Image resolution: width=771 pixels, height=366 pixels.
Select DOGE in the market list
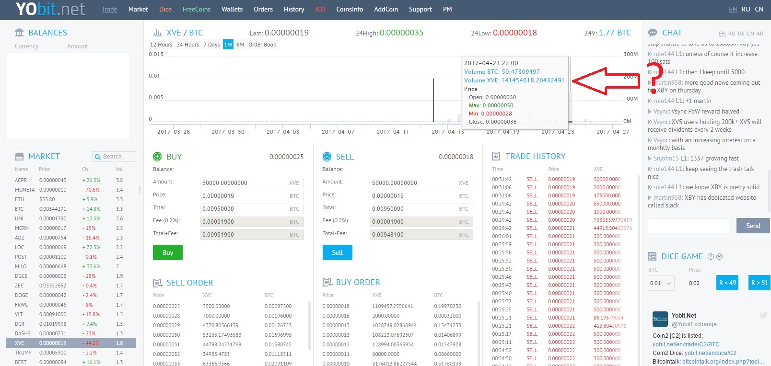[x=71, y=295]
